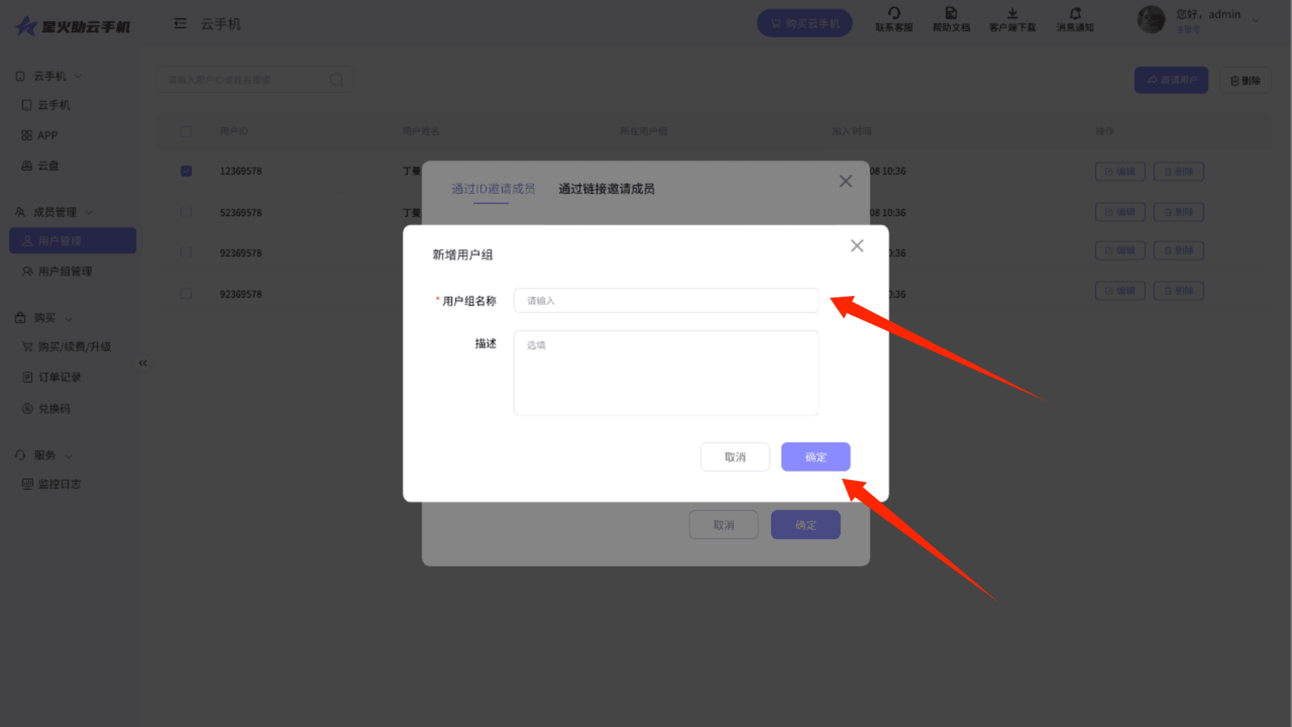Switch to 通过链接邀请成员 tab

point(606,189)
